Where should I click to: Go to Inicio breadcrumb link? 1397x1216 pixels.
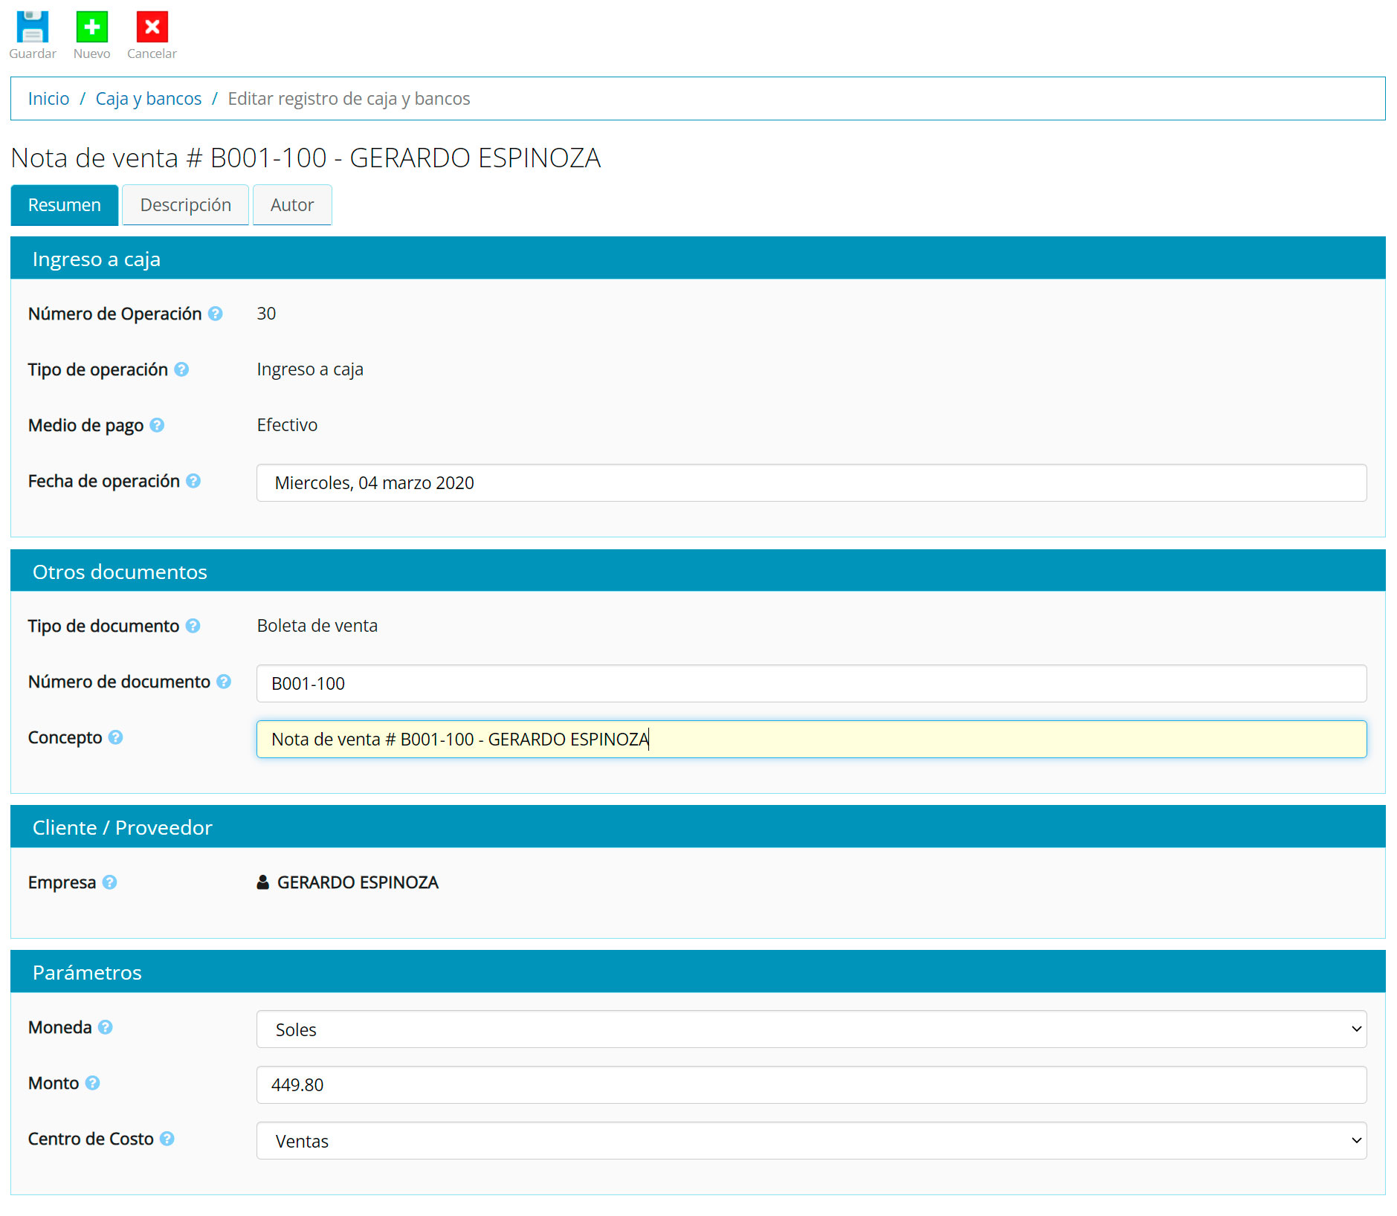48,99
